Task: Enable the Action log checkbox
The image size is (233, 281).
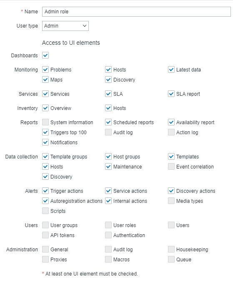Action: [171, 132]
